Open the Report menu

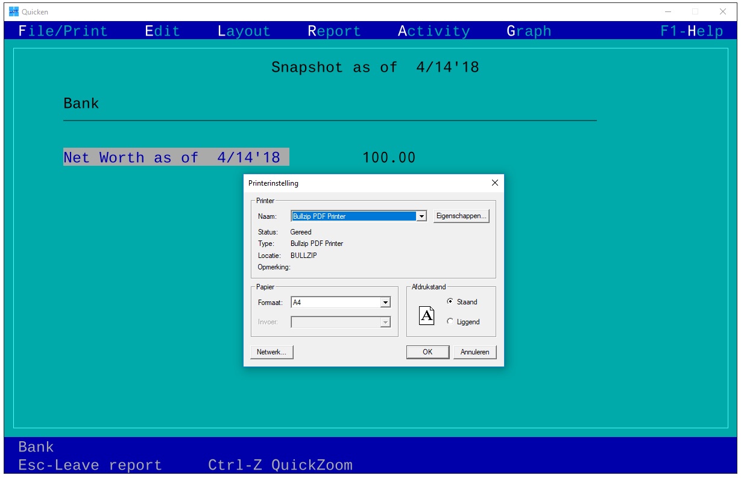click(x=335, y=31)
